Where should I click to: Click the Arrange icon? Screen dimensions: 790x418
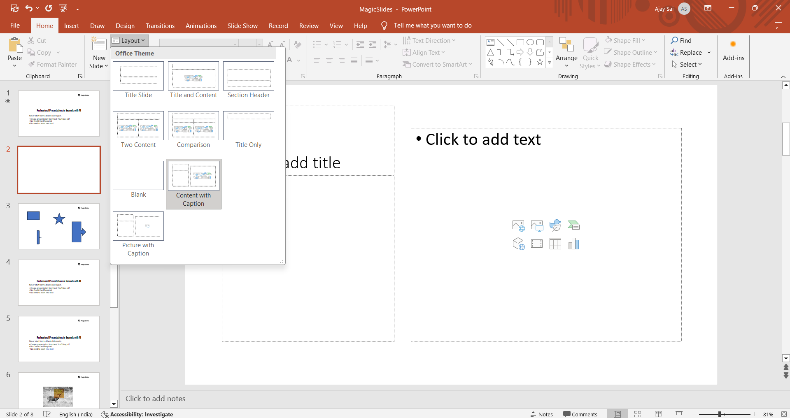(x=566, y=45)
